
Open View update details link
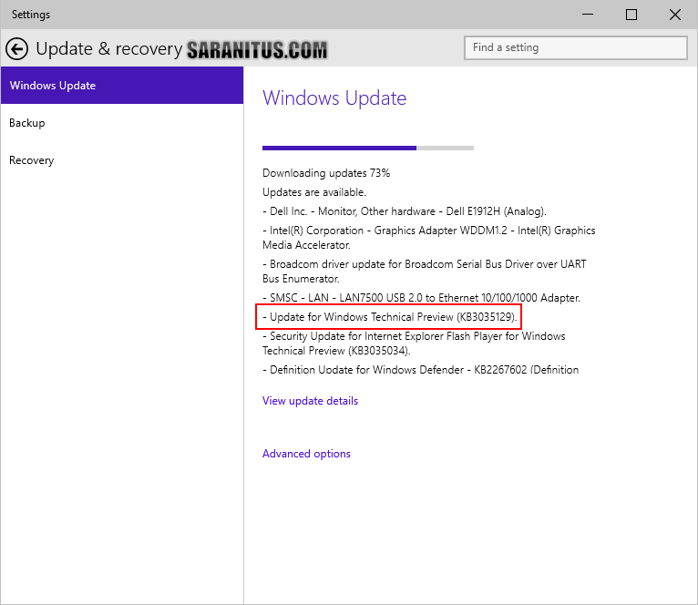310,401
